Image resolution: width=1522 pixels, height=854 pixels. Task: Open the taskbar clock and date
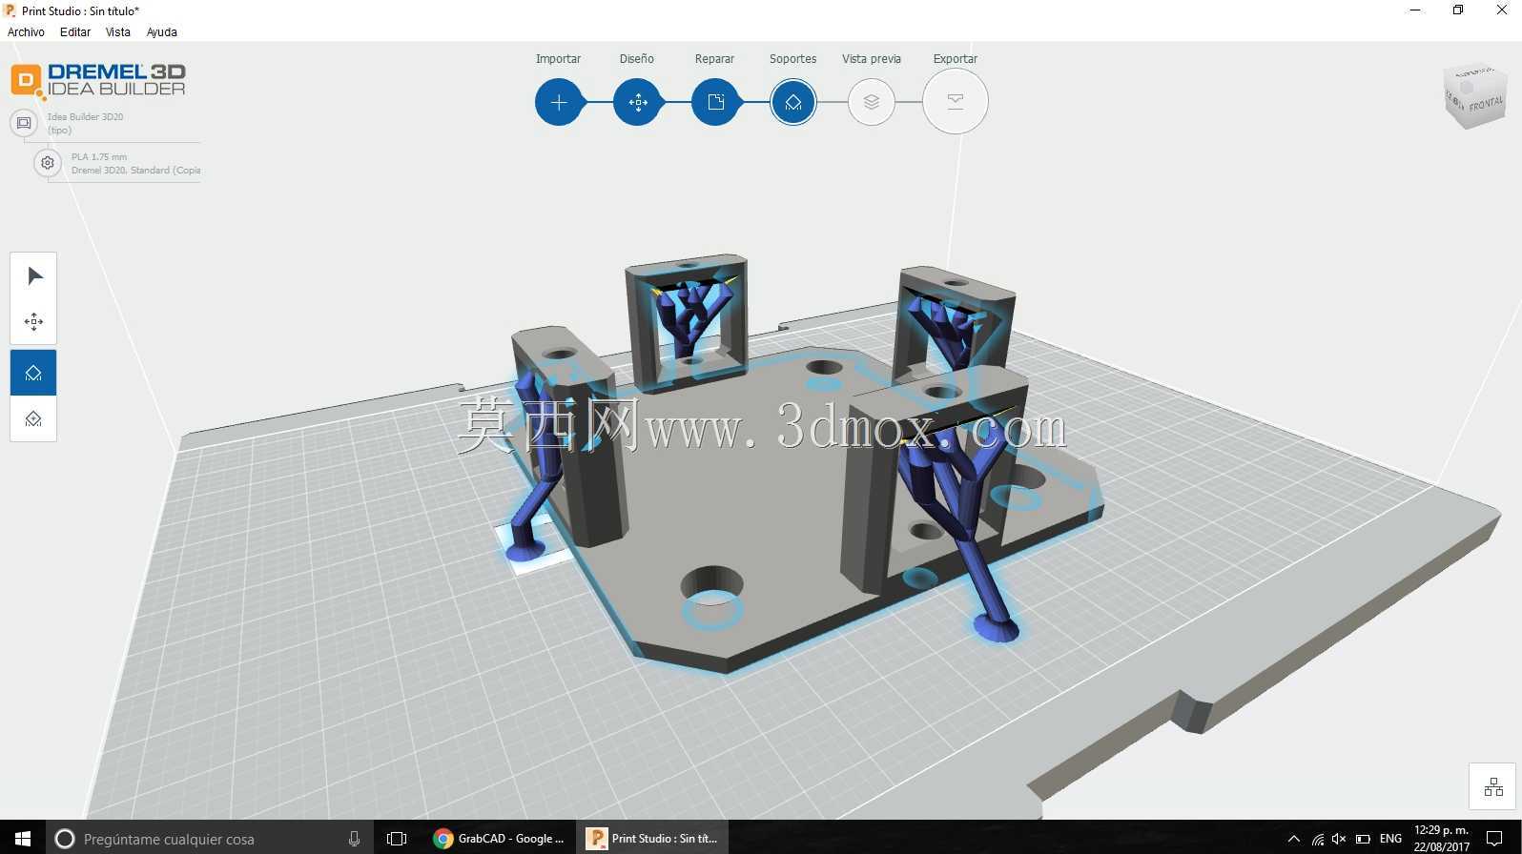1441,839
